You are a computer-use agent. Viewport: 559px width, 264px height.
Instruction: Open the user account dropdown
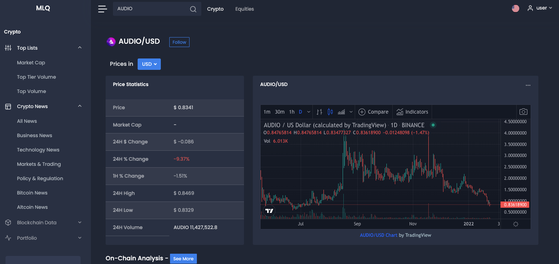click(x=540, y=8)
